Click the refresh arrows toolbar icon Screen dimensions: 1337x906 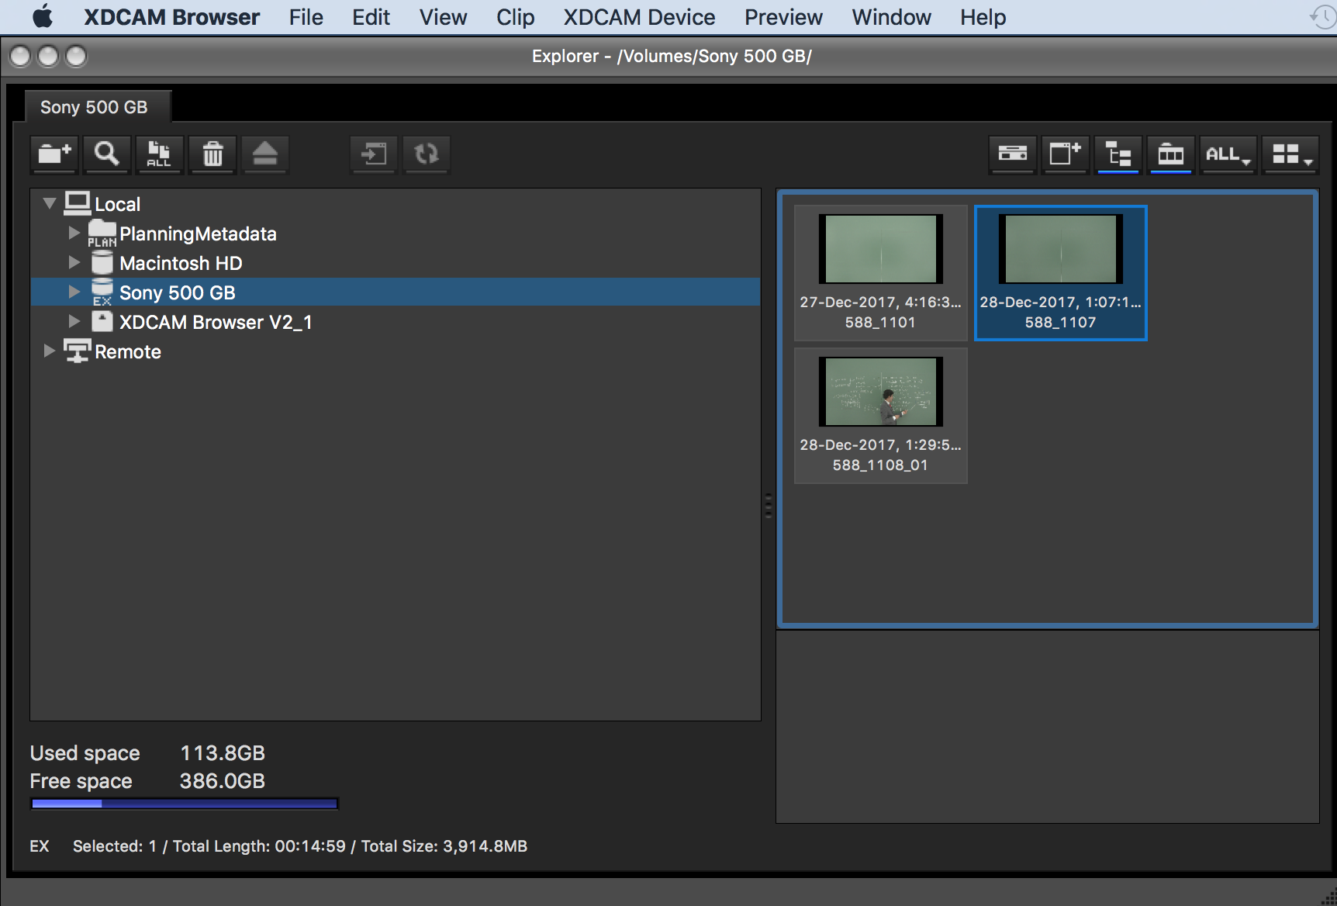point(427,154)
